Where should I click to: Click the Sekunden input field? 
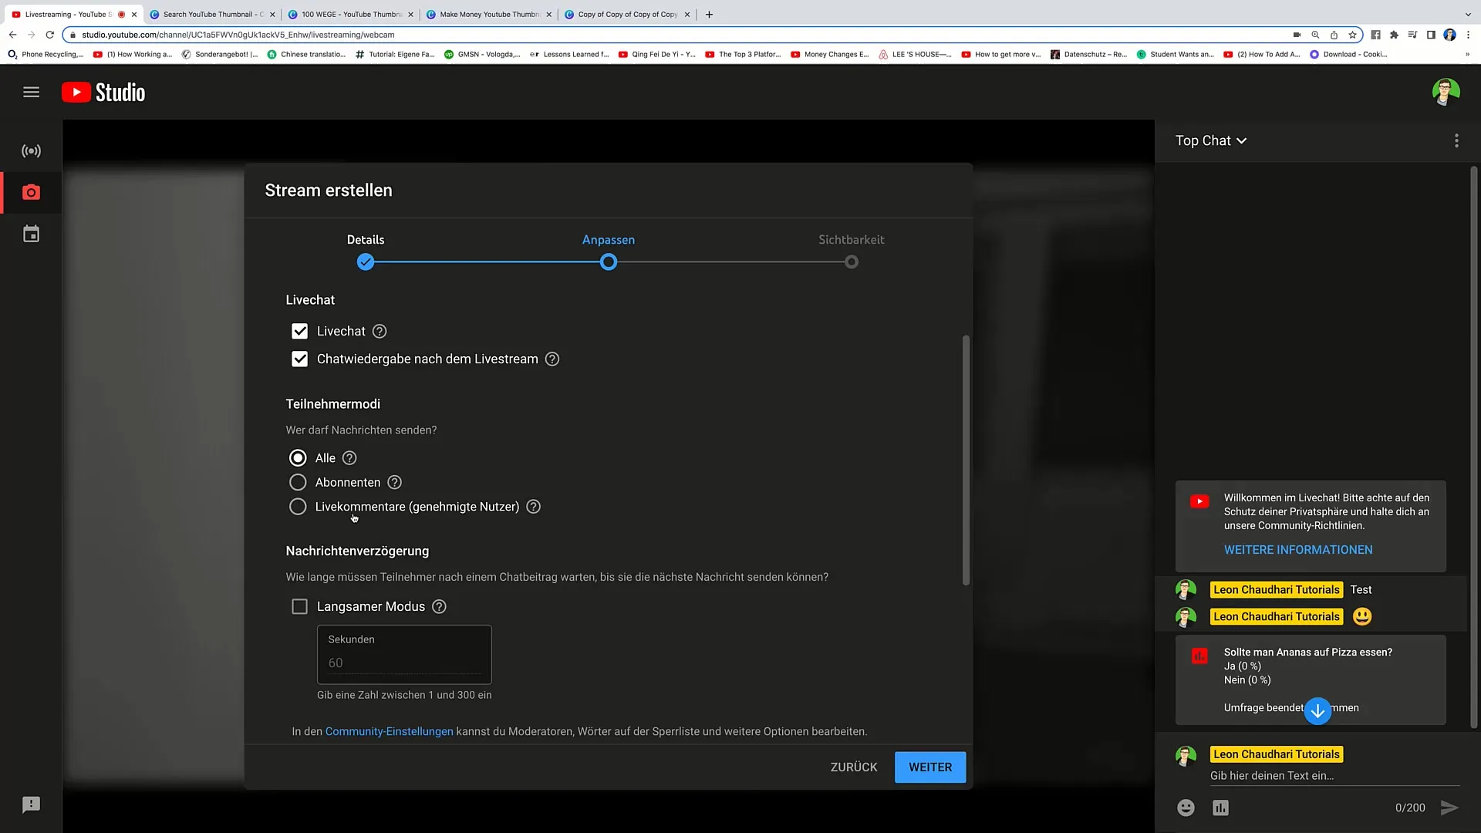pyautogui.click(x=404, y=655)
